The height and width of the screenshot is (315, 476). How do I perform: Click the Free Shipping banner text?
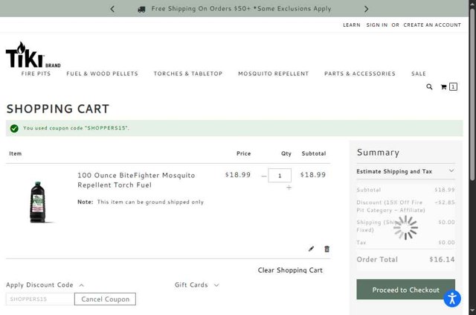pyautogui.click(x=241, y=9)
